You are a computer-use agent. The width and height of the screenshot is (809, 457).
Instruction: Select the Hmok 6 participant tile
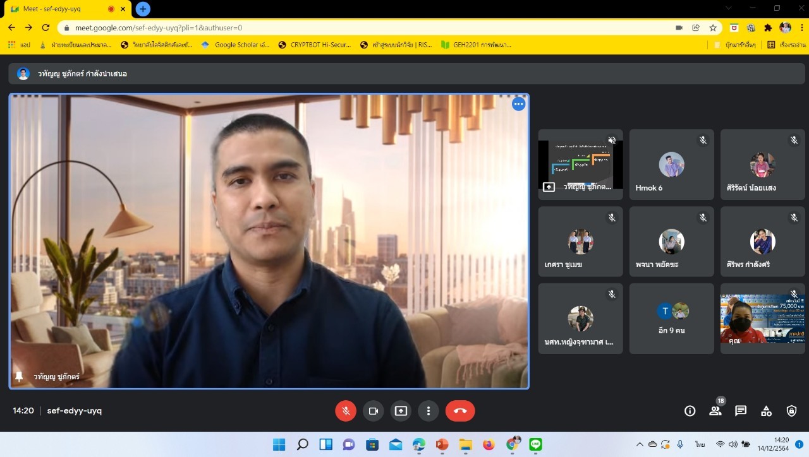click(671, 165)
